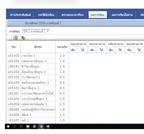Click the หลังกลางภาค column group header

click(116, 44)
